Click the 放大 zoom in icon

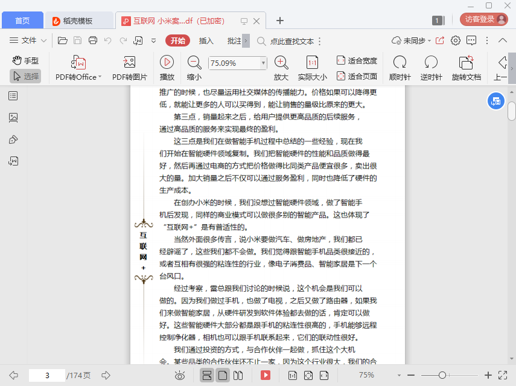281,62
